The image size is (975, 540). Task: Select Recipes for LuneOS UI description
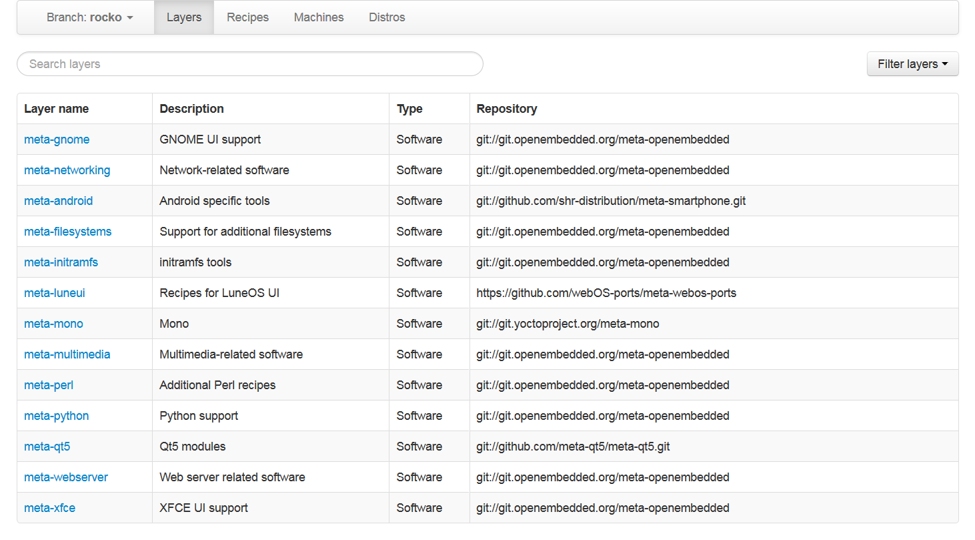pyautogui.click(x=219, y=293)
